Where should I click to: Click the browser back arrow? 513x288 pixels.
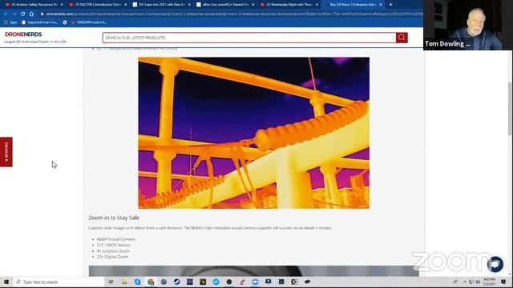tap(6, 14)
